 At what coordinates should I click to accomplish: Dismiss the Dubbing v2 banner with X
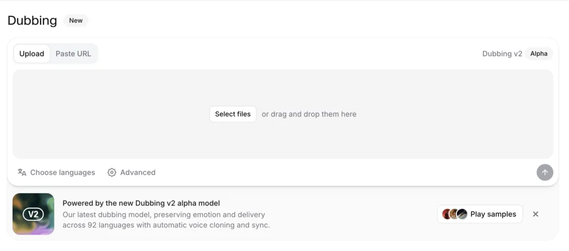[x=535, y=214]
